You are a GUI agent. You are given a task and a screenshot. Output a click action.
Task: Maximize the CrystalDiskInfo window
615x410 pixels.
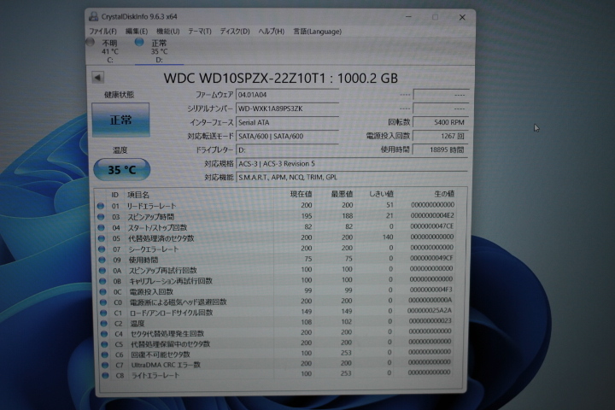point(435,17)
